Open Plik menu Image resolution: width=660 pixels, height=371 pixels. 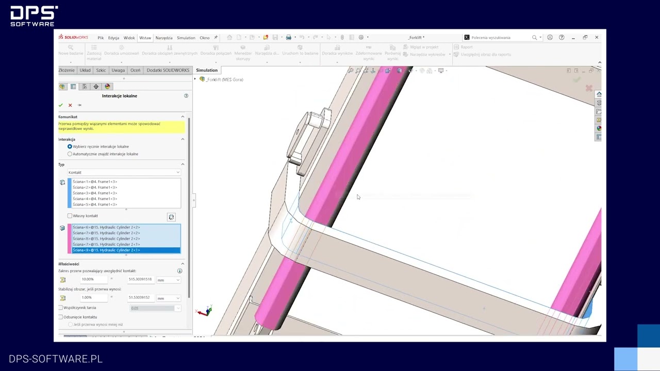coord(101,38)
